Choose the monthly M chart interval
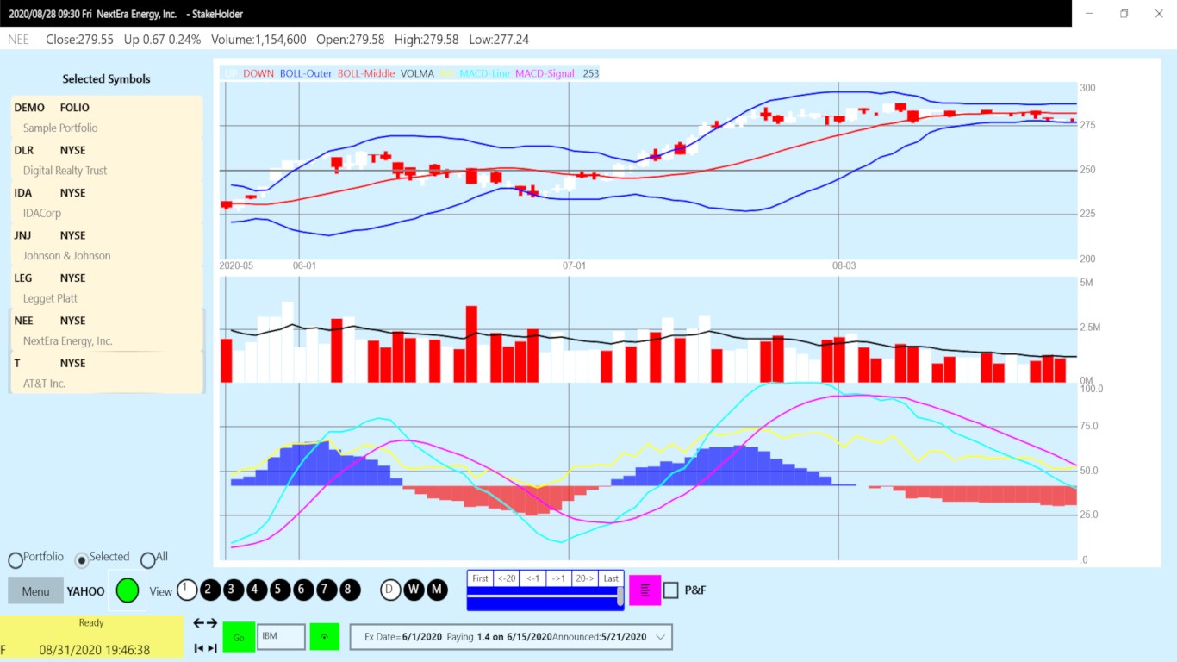The image size is (1177, 662). [438, 590]
